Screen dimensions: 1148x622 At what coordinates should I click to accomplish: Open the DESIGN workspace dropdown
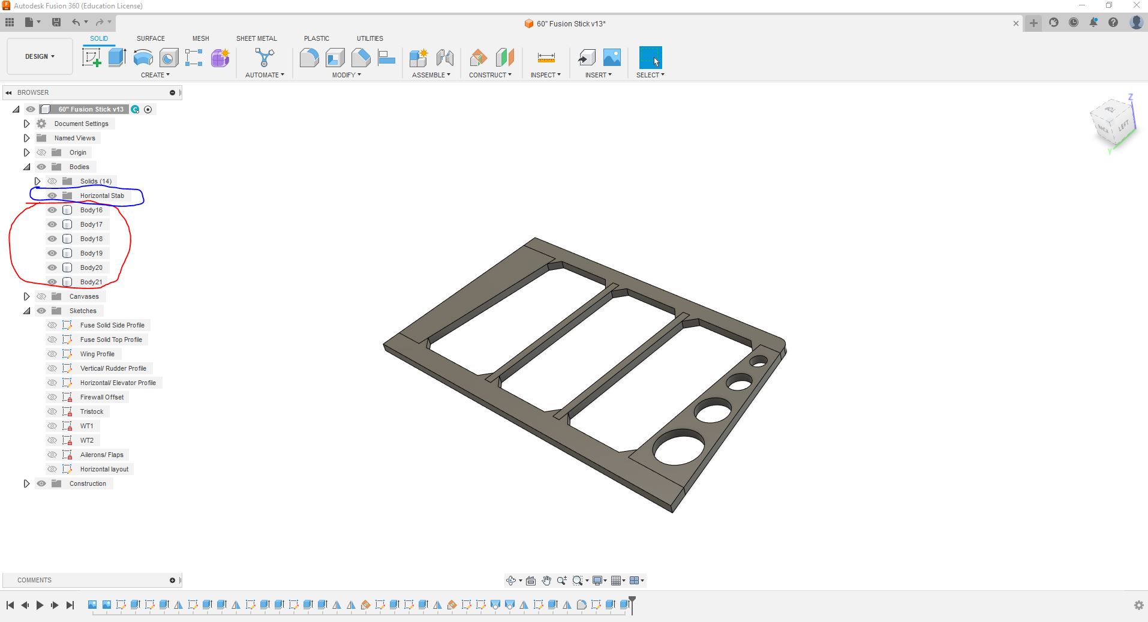pyautogui.click(x=40, y=56)
